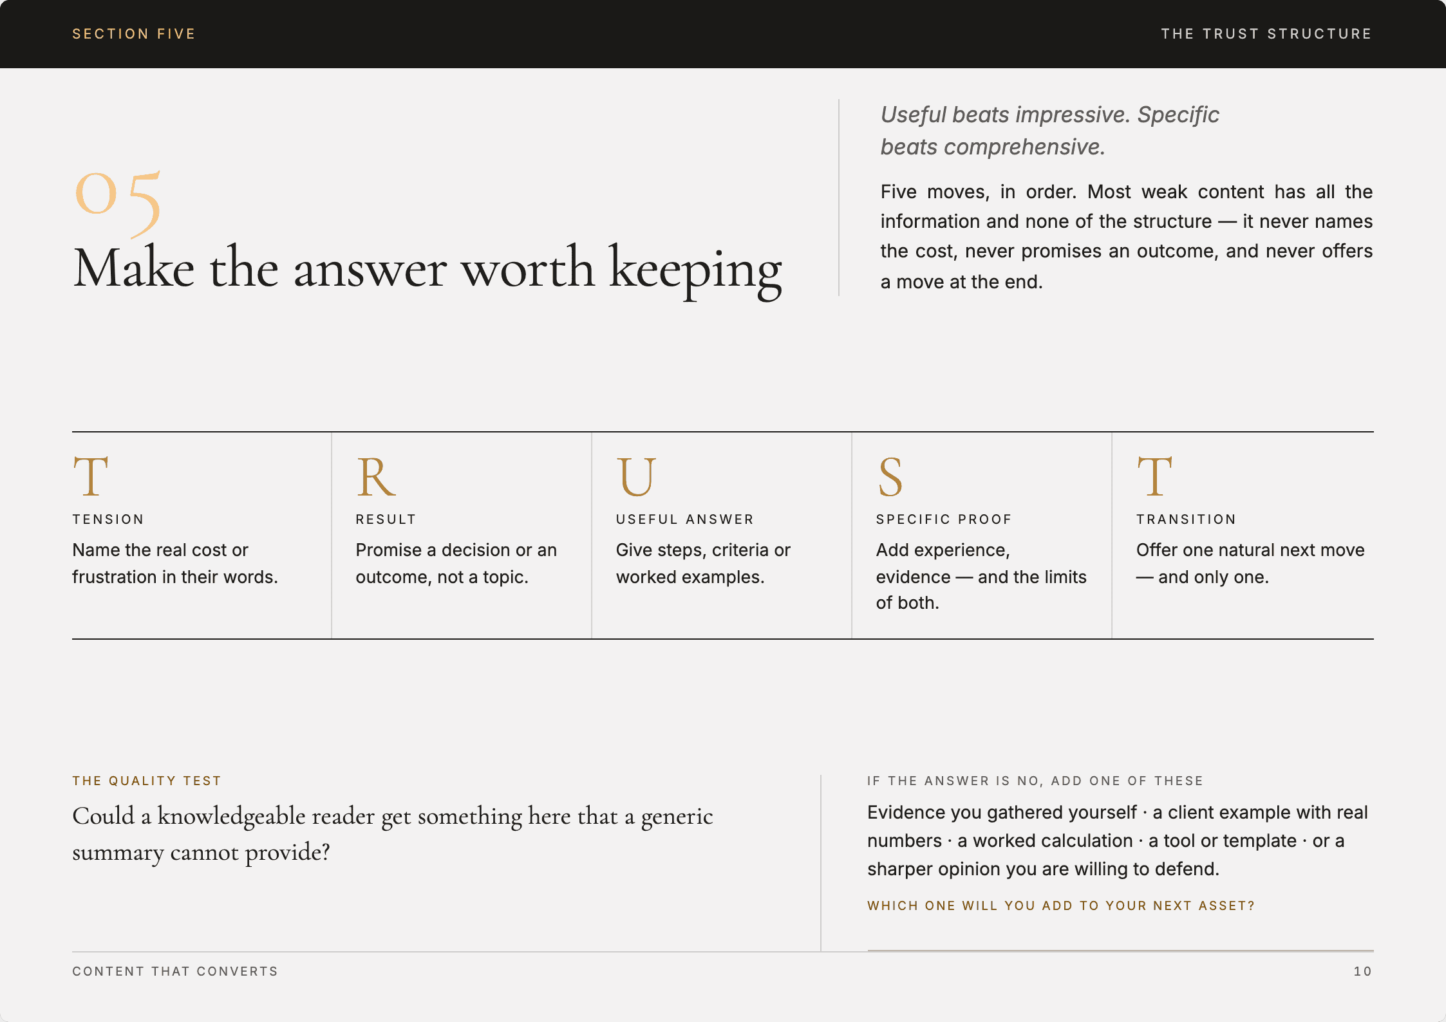1446x1022 pixels.
Task: Click the 'USEFUL ANSWER' label
Action: click(x=684, y=519)
